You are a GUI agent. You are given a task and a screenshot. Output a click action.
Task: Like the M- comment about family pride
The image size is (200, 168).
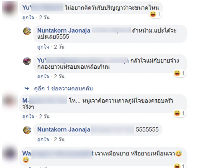tap(28, 116)
